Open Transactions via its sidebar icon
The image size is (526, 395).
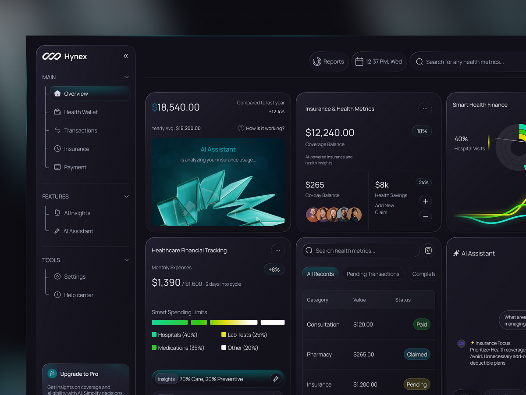[57, 130]
